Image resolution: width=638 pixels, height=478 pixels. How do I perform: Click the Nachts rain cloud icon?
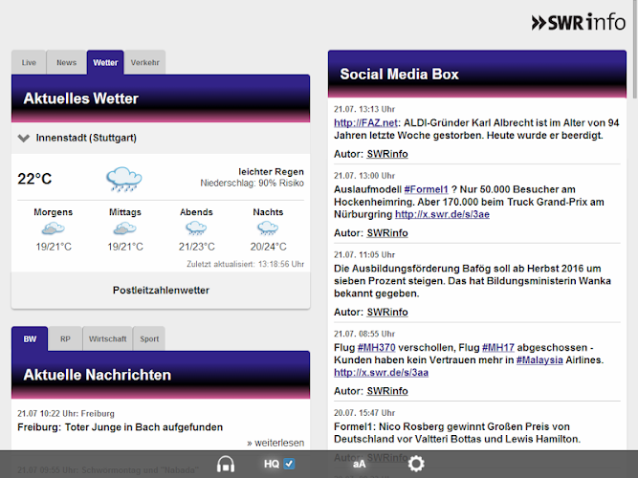click(x=268, y=228)
